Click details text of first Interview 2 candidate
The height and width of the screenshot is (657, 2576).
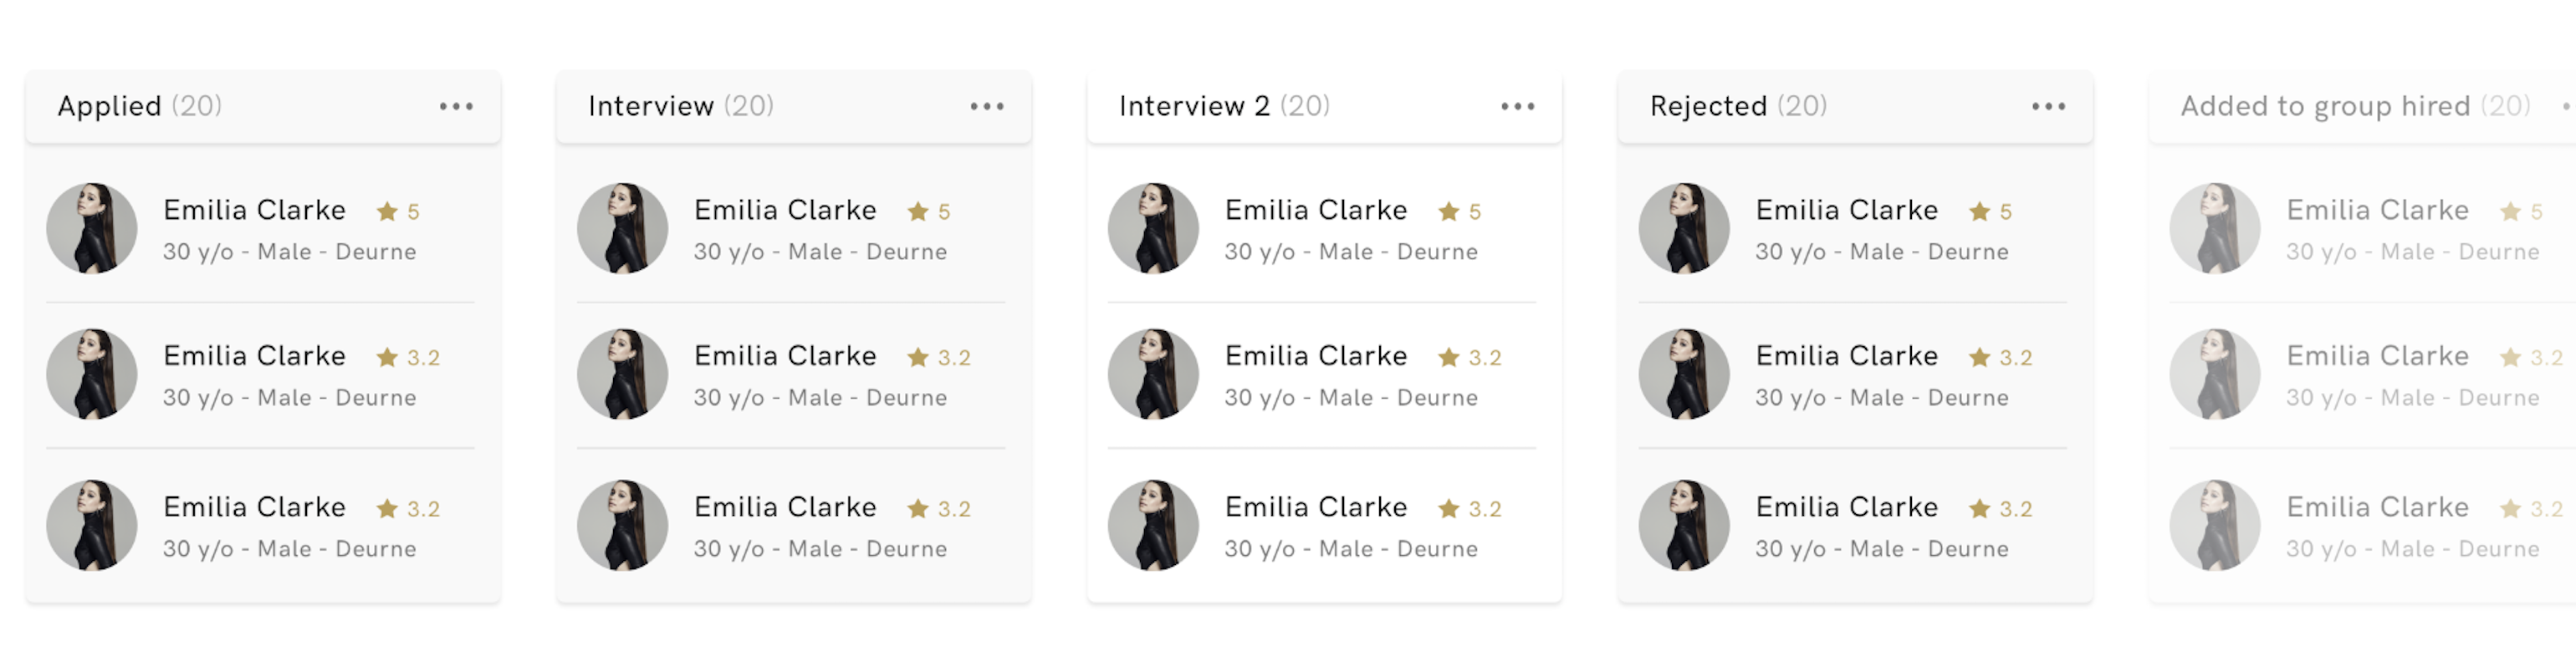click(x=1352, y=252)
